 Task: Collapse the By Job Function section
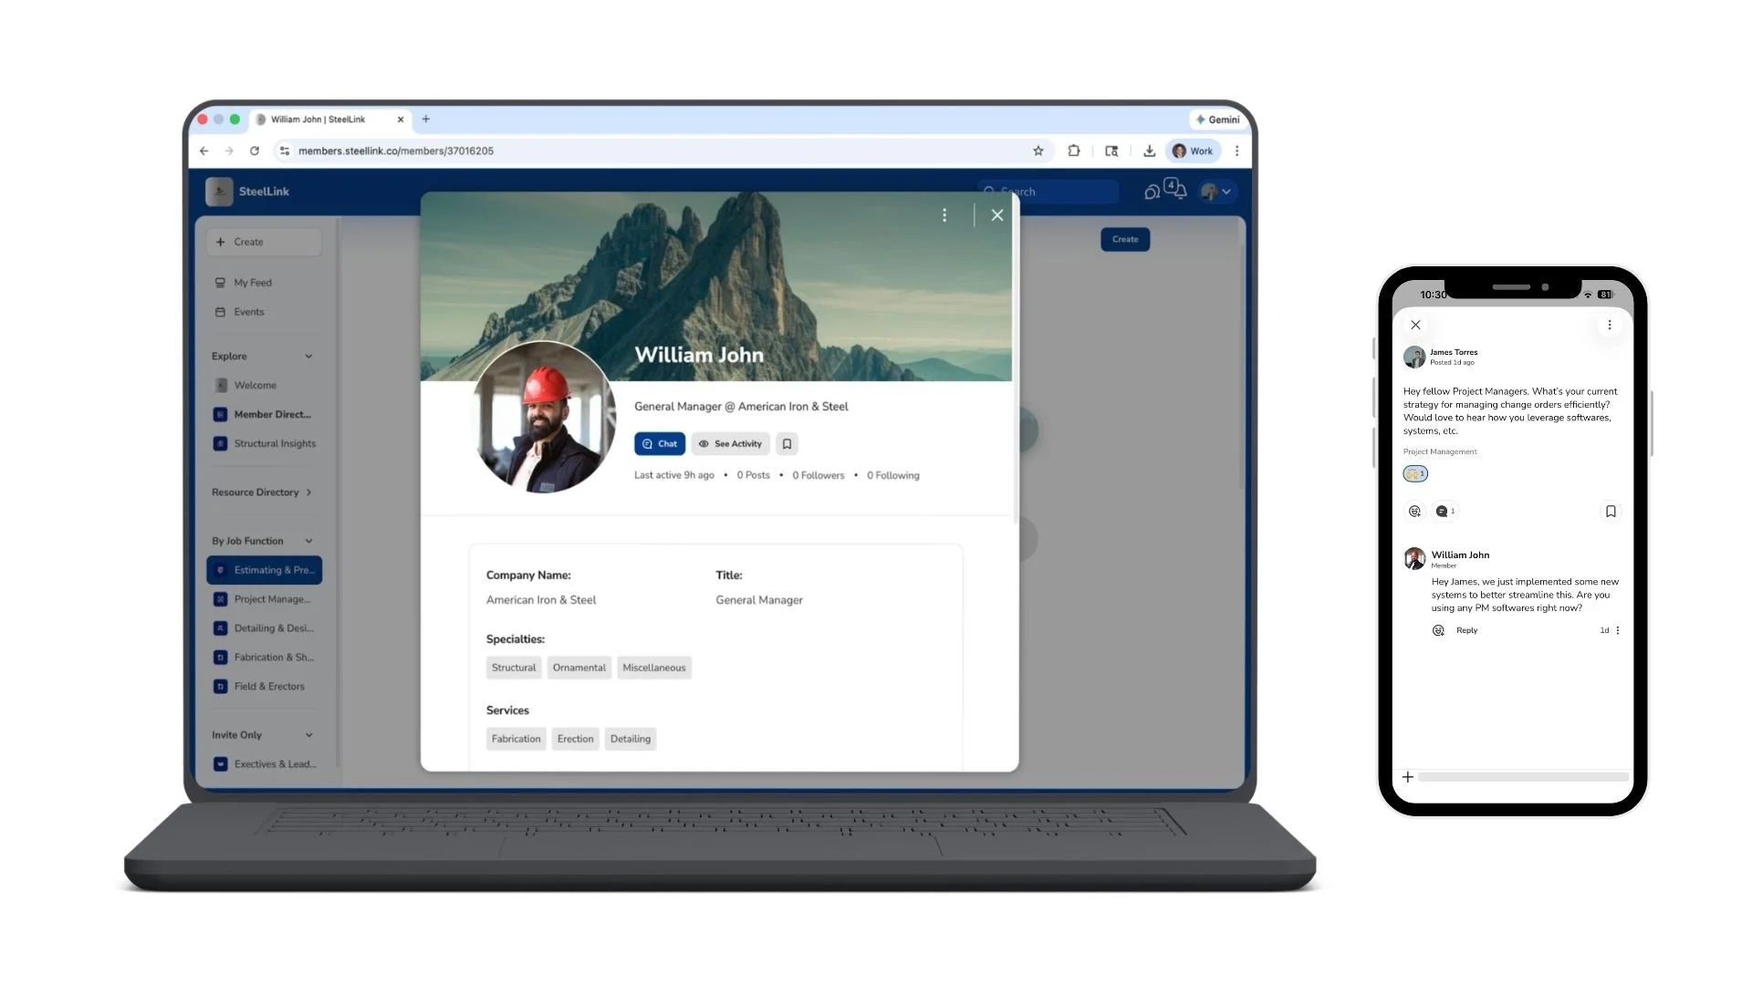[308, 542]
